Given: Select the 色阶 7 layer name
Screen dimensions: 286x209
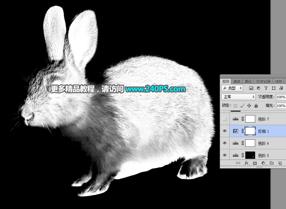Looking at the screenshot, I should click(264, 119).
